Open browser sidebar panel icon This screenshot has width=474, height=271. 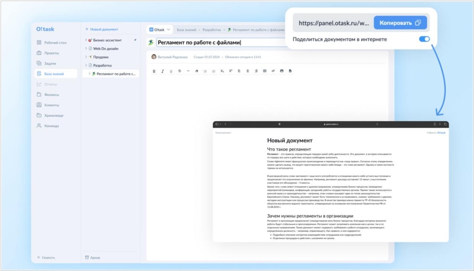click(x=217, y=124)
